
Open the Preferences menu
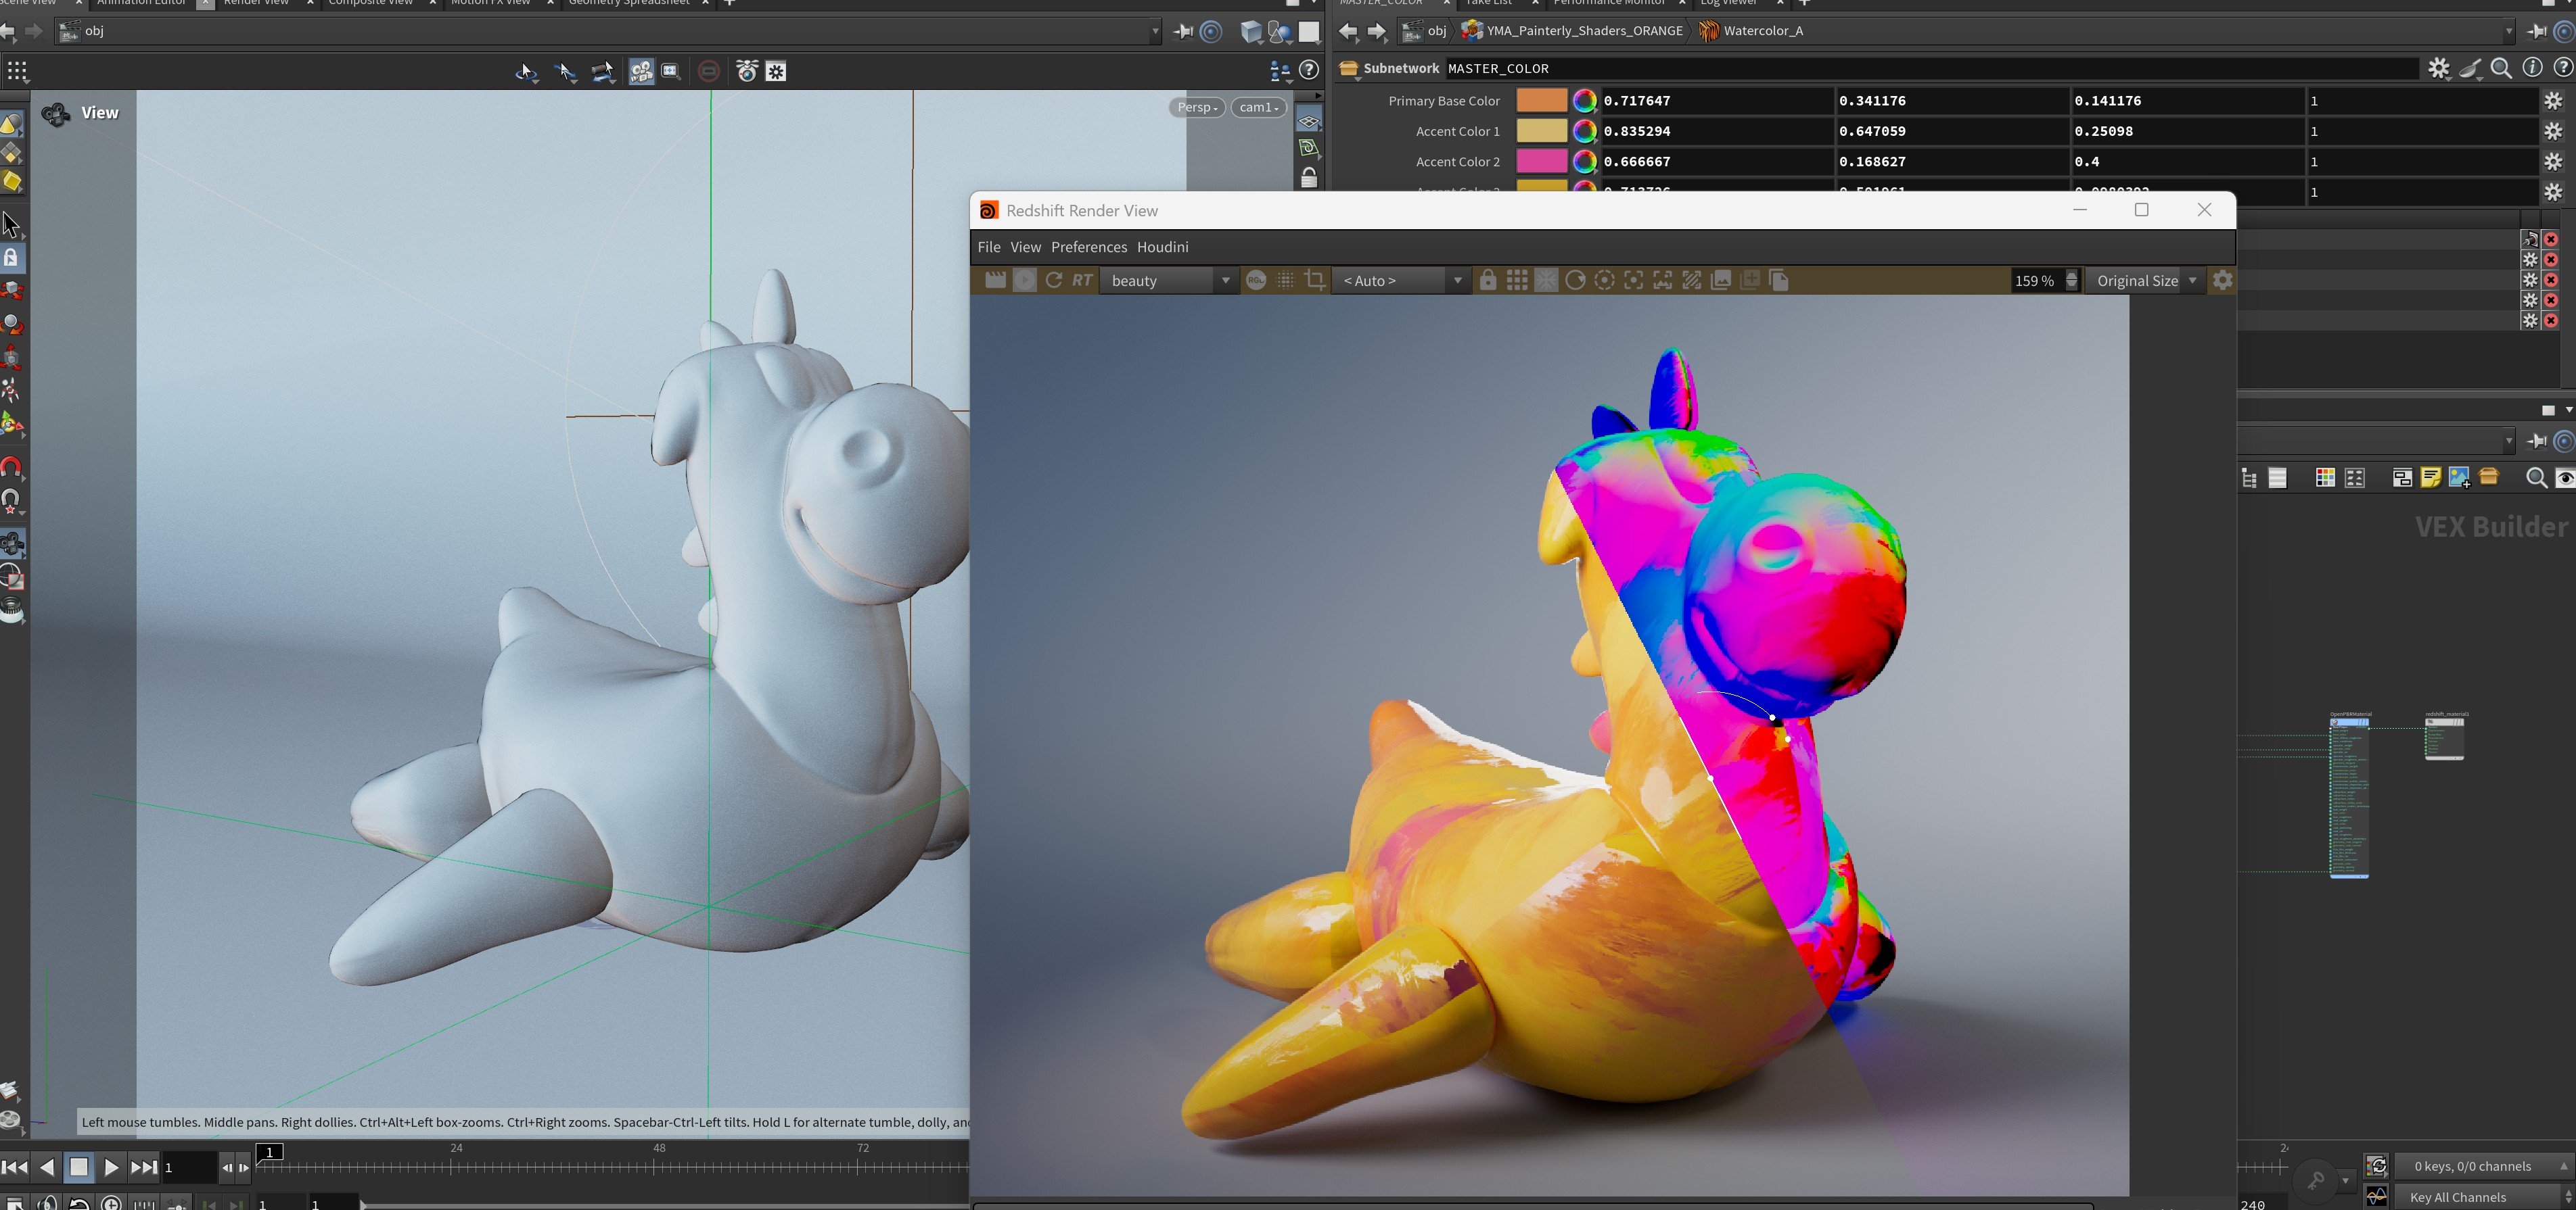(1088, 247)
